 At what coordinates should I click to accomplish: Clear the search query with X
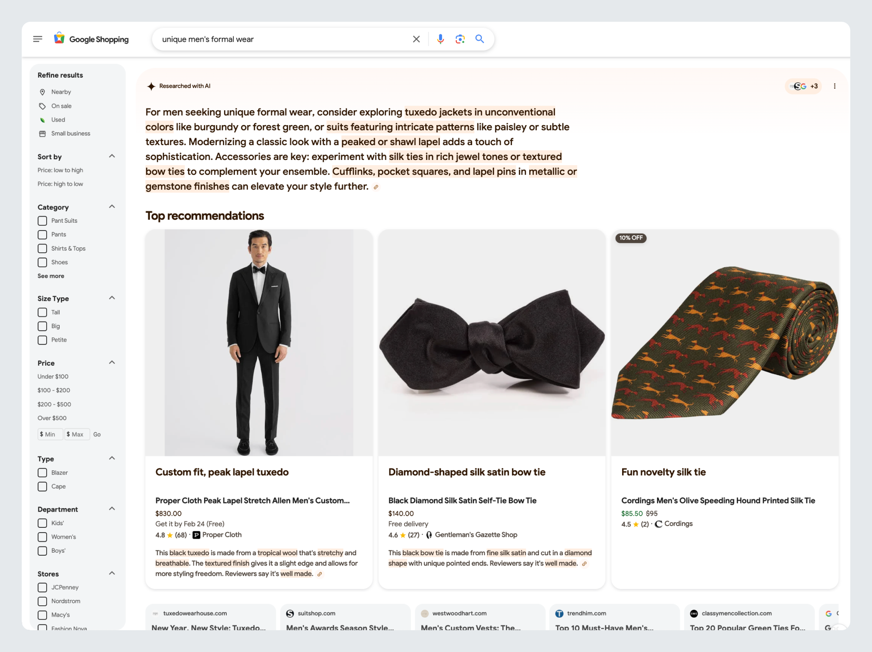click(x=416, y=39)
